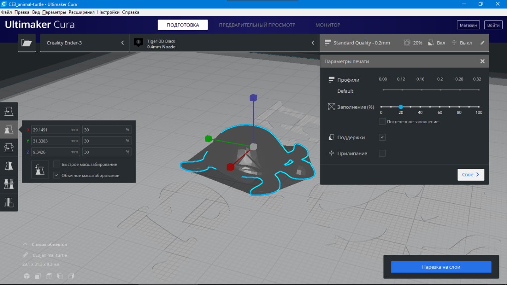
Task: Click the Reset scale icon button
Action: 40,170
